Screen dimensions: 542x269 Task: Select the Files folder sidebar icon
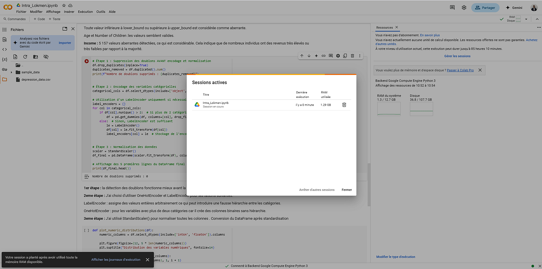click(5, 79)
